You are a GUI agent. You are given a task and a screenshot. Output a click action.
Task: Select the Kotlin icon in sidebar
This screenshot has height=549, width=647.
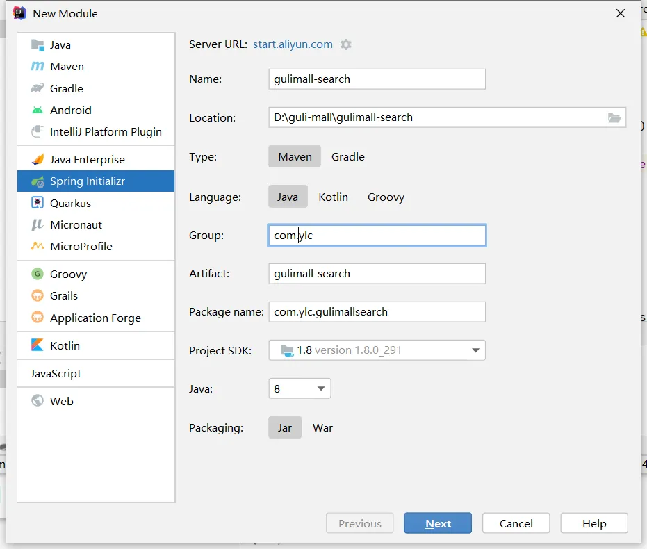(x=38, y=345)
